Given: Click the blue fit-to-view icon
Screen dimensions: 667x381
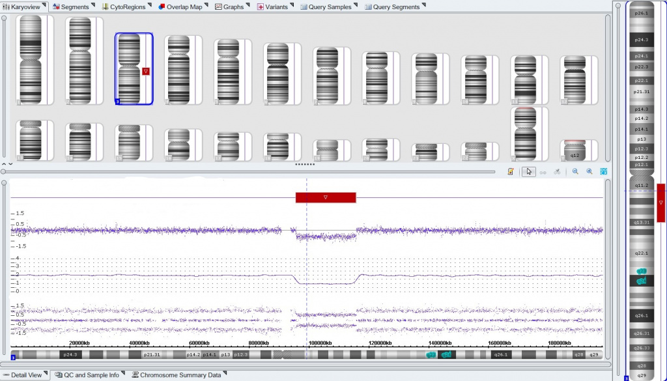Looking at the screenshot, I should tap(604, 172).
